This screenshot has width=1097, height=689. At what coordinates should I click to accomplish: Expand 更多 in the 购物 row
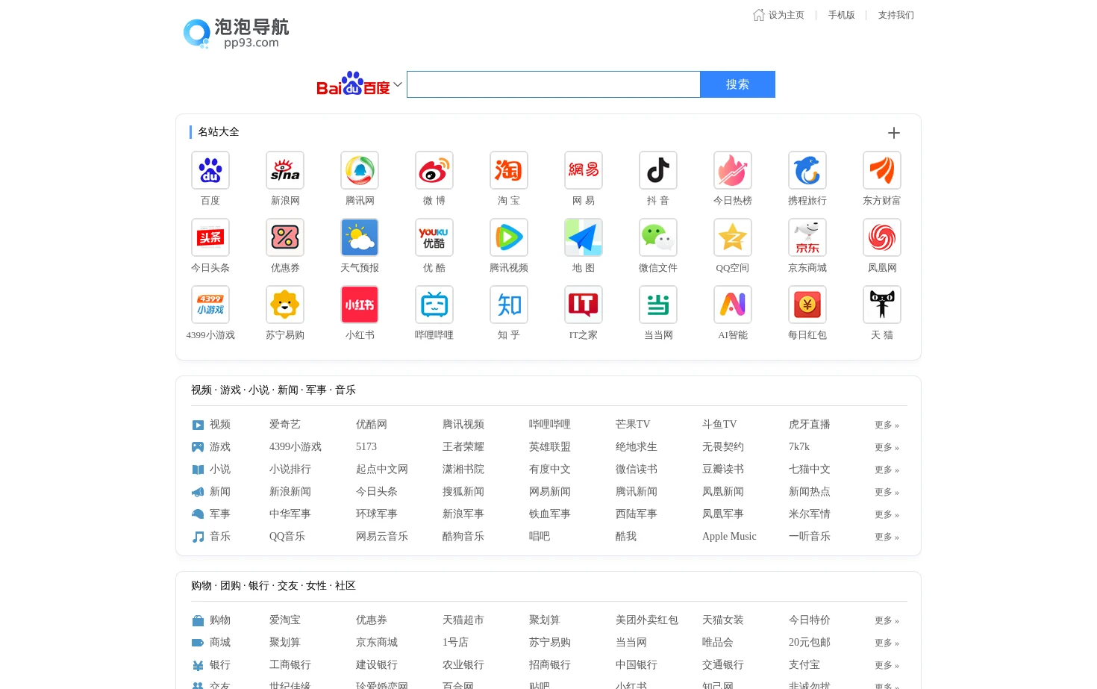pos(887,620)
